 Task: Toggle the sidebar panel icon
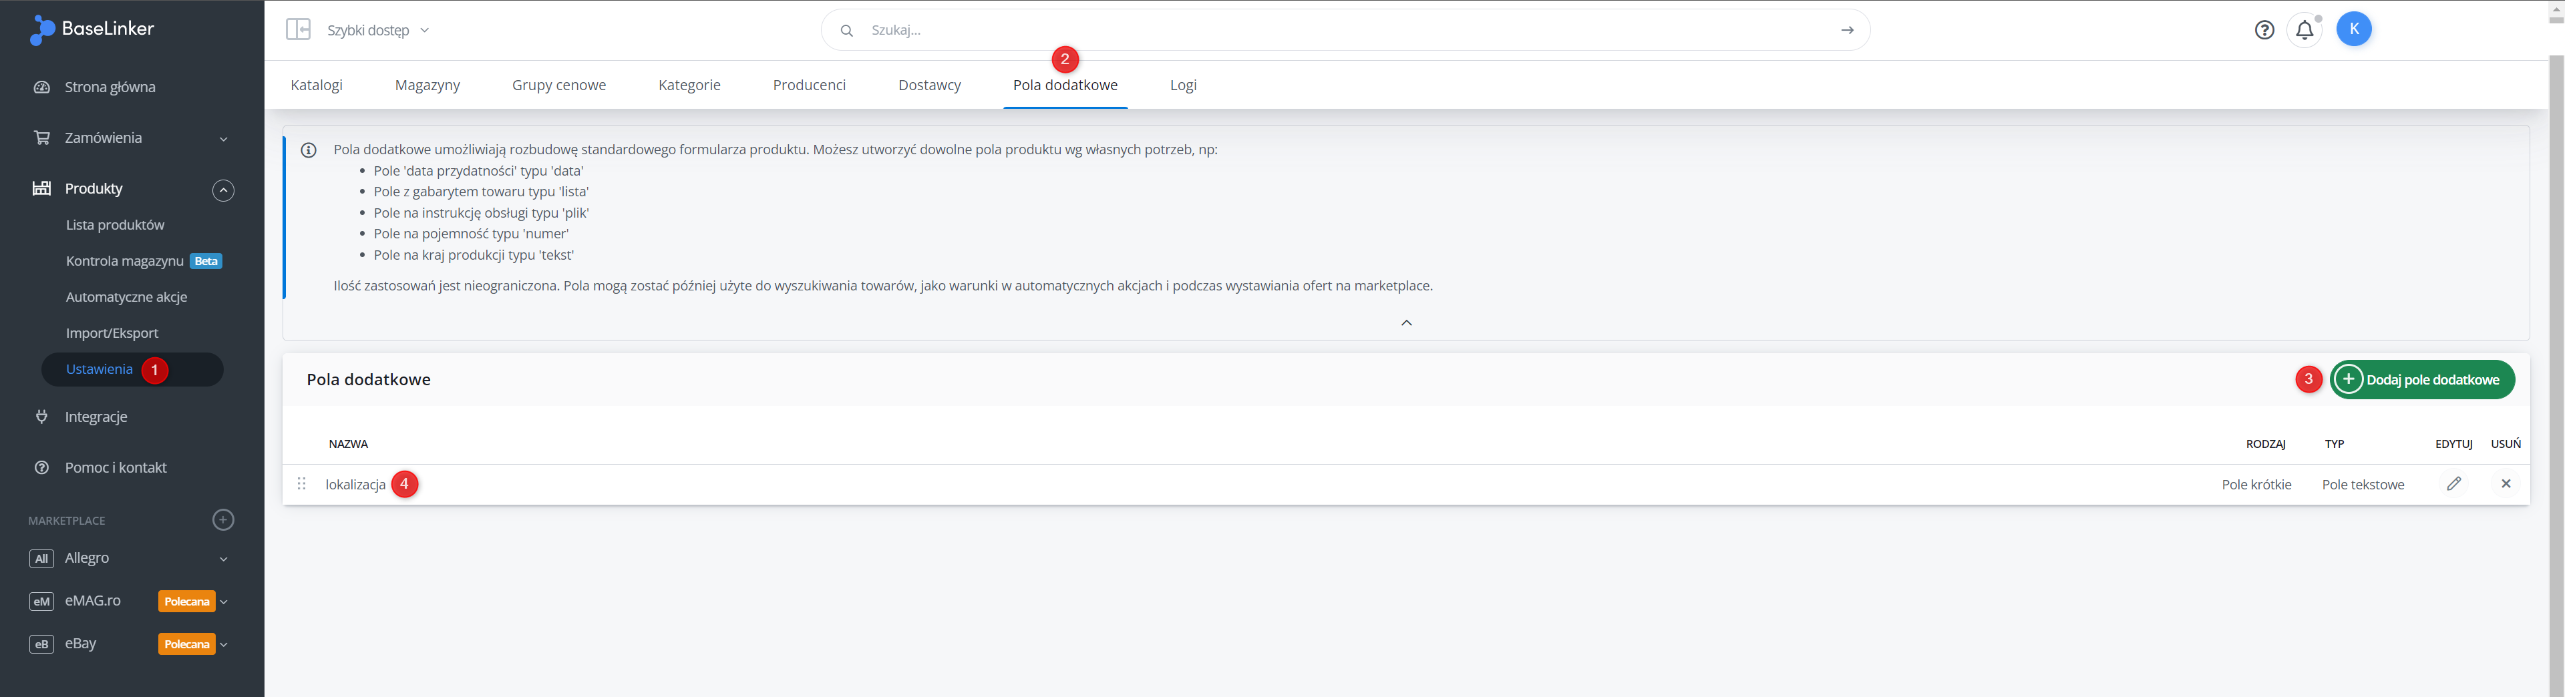[x=298, y=30]
